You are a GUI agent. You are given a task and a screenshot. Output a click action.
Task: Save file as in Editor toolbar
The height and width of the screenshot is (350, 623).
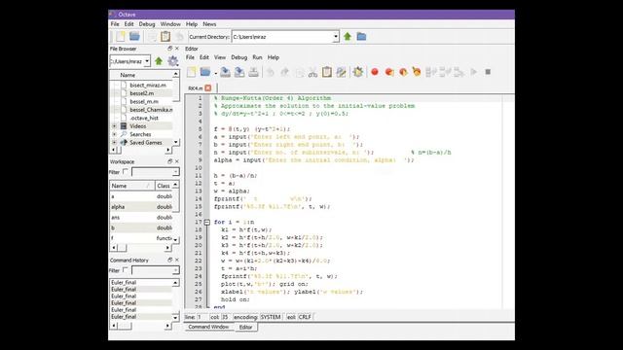pos(239,72)
